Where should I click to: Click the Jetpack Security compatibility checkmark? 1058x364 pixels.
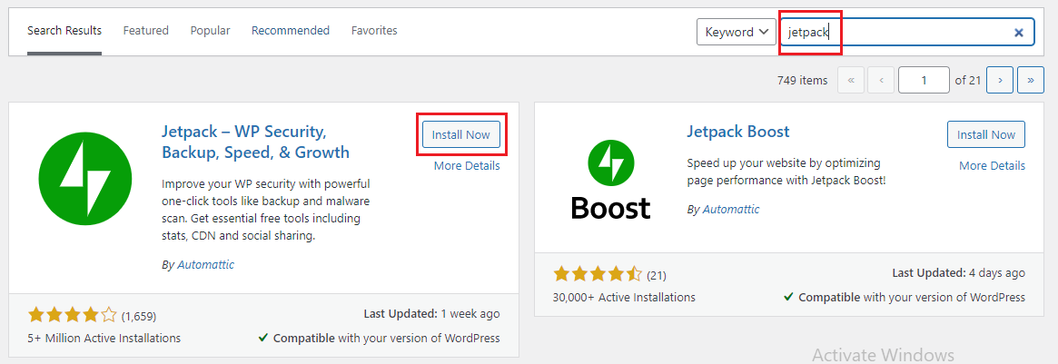click(x=263, y=338)
